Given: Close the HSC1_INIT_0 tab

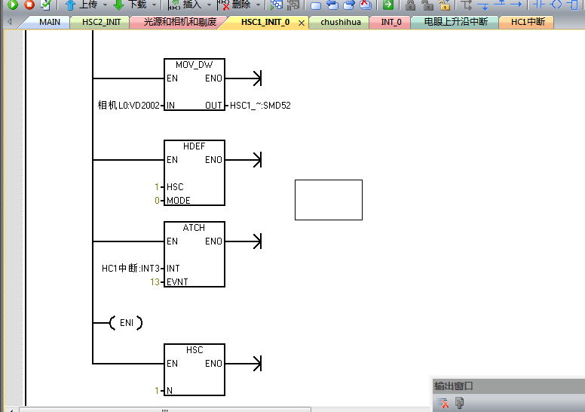Looking at the screenshot, I should pyautogui.click(x=302, y=23).
